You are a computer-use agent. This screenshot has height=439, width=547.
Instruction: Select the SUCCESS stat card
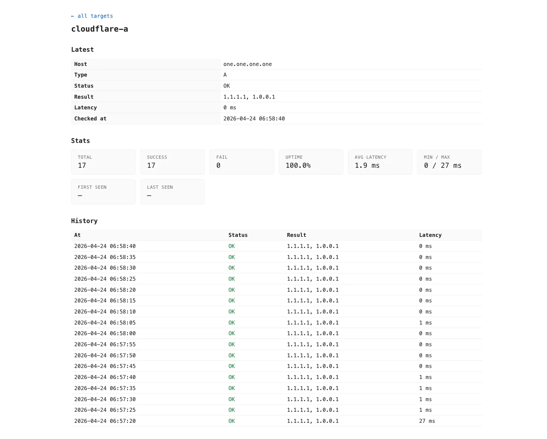click(x=172, y=162)
